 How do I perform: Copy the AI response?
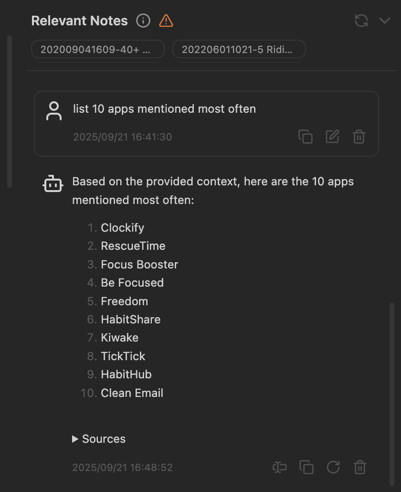coord(306,467)
